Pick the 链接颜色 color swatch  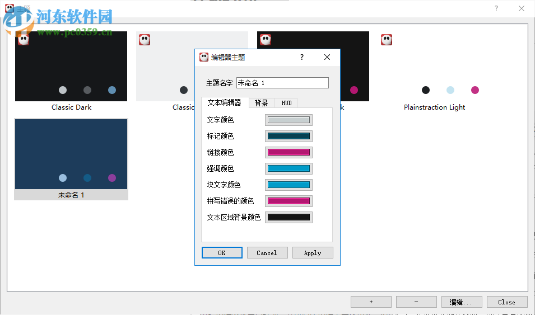[289, 152]
